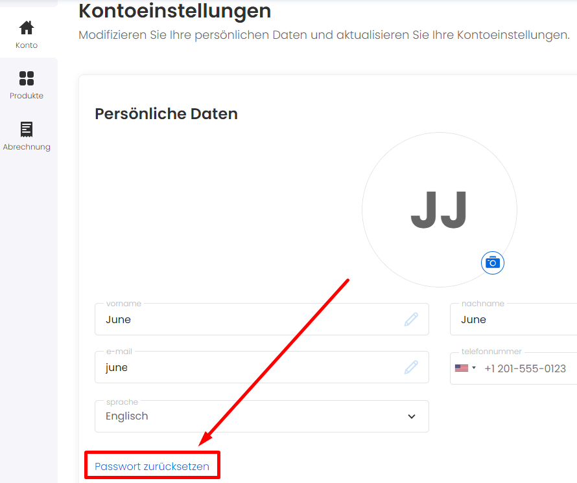577x483 pixels.
Task: Click the pencil icon in the vorname field
Action: 411,319
